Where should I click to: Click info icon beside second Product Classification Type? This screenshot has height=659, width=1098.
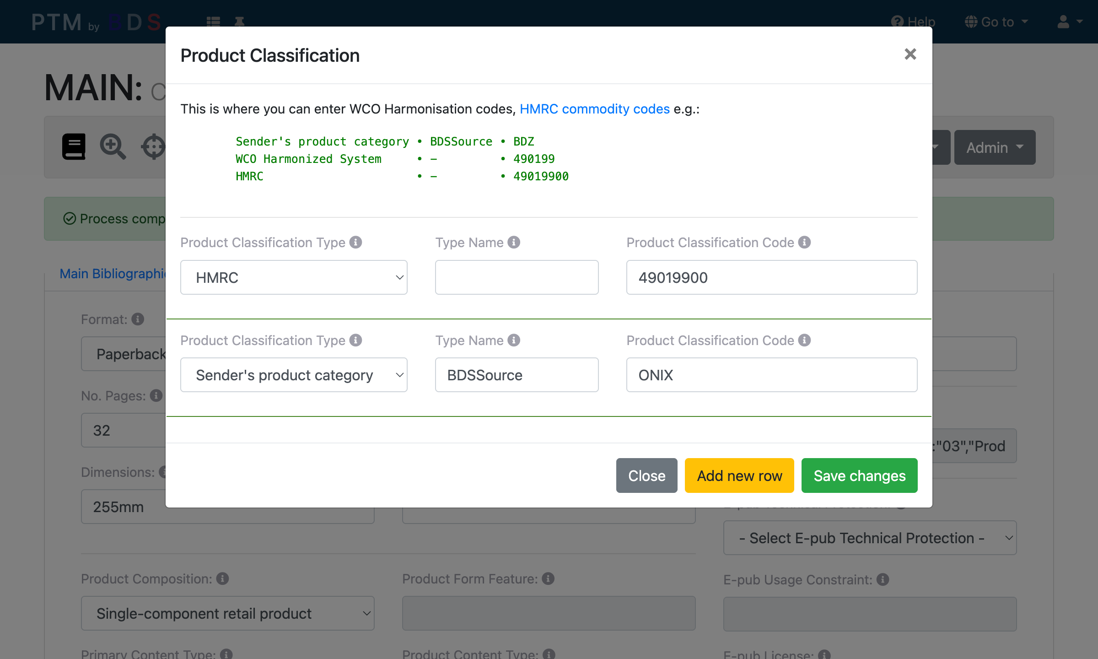tap(355, 340)
